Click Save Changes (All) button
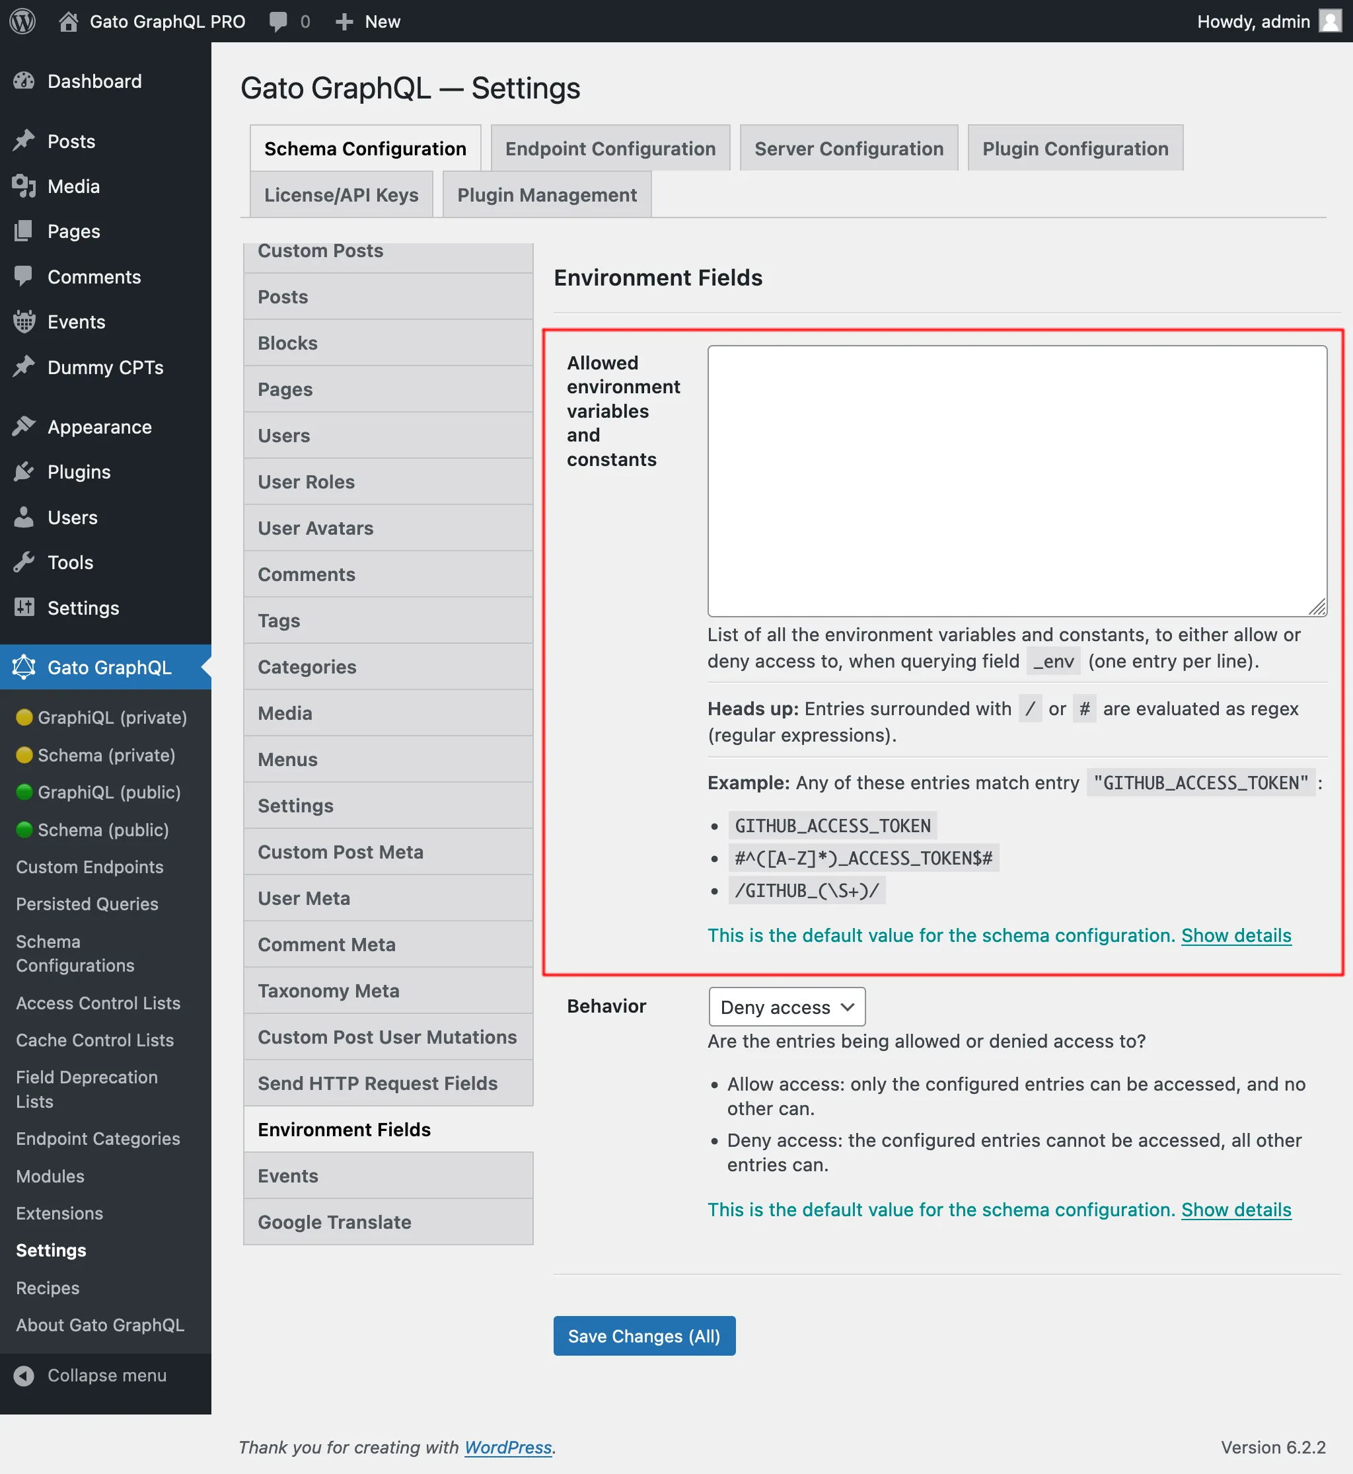 (644, 1337)
